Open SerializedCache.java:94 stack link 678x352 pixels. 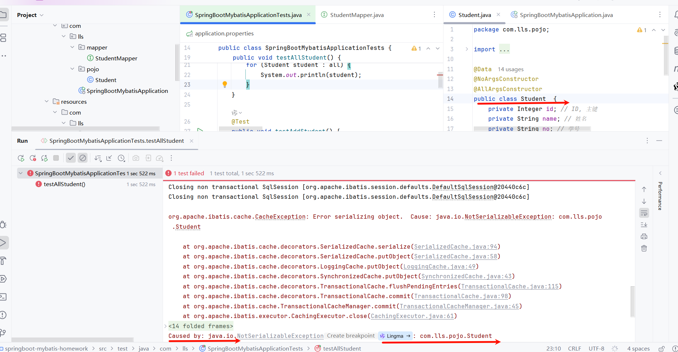pos(455,246)
